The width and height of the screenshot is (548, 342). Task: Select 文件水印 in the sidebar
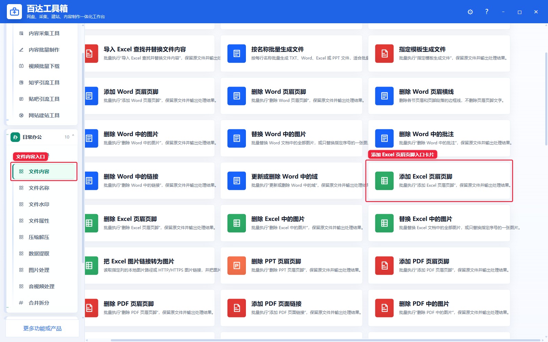(44, 205)
